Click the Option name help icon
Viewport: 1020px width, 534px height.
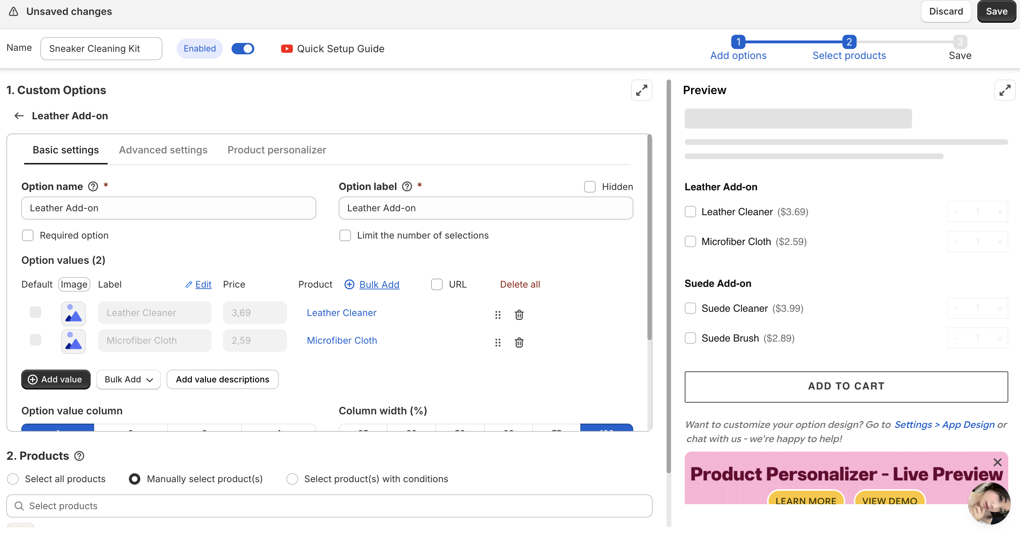click(93, 186)
